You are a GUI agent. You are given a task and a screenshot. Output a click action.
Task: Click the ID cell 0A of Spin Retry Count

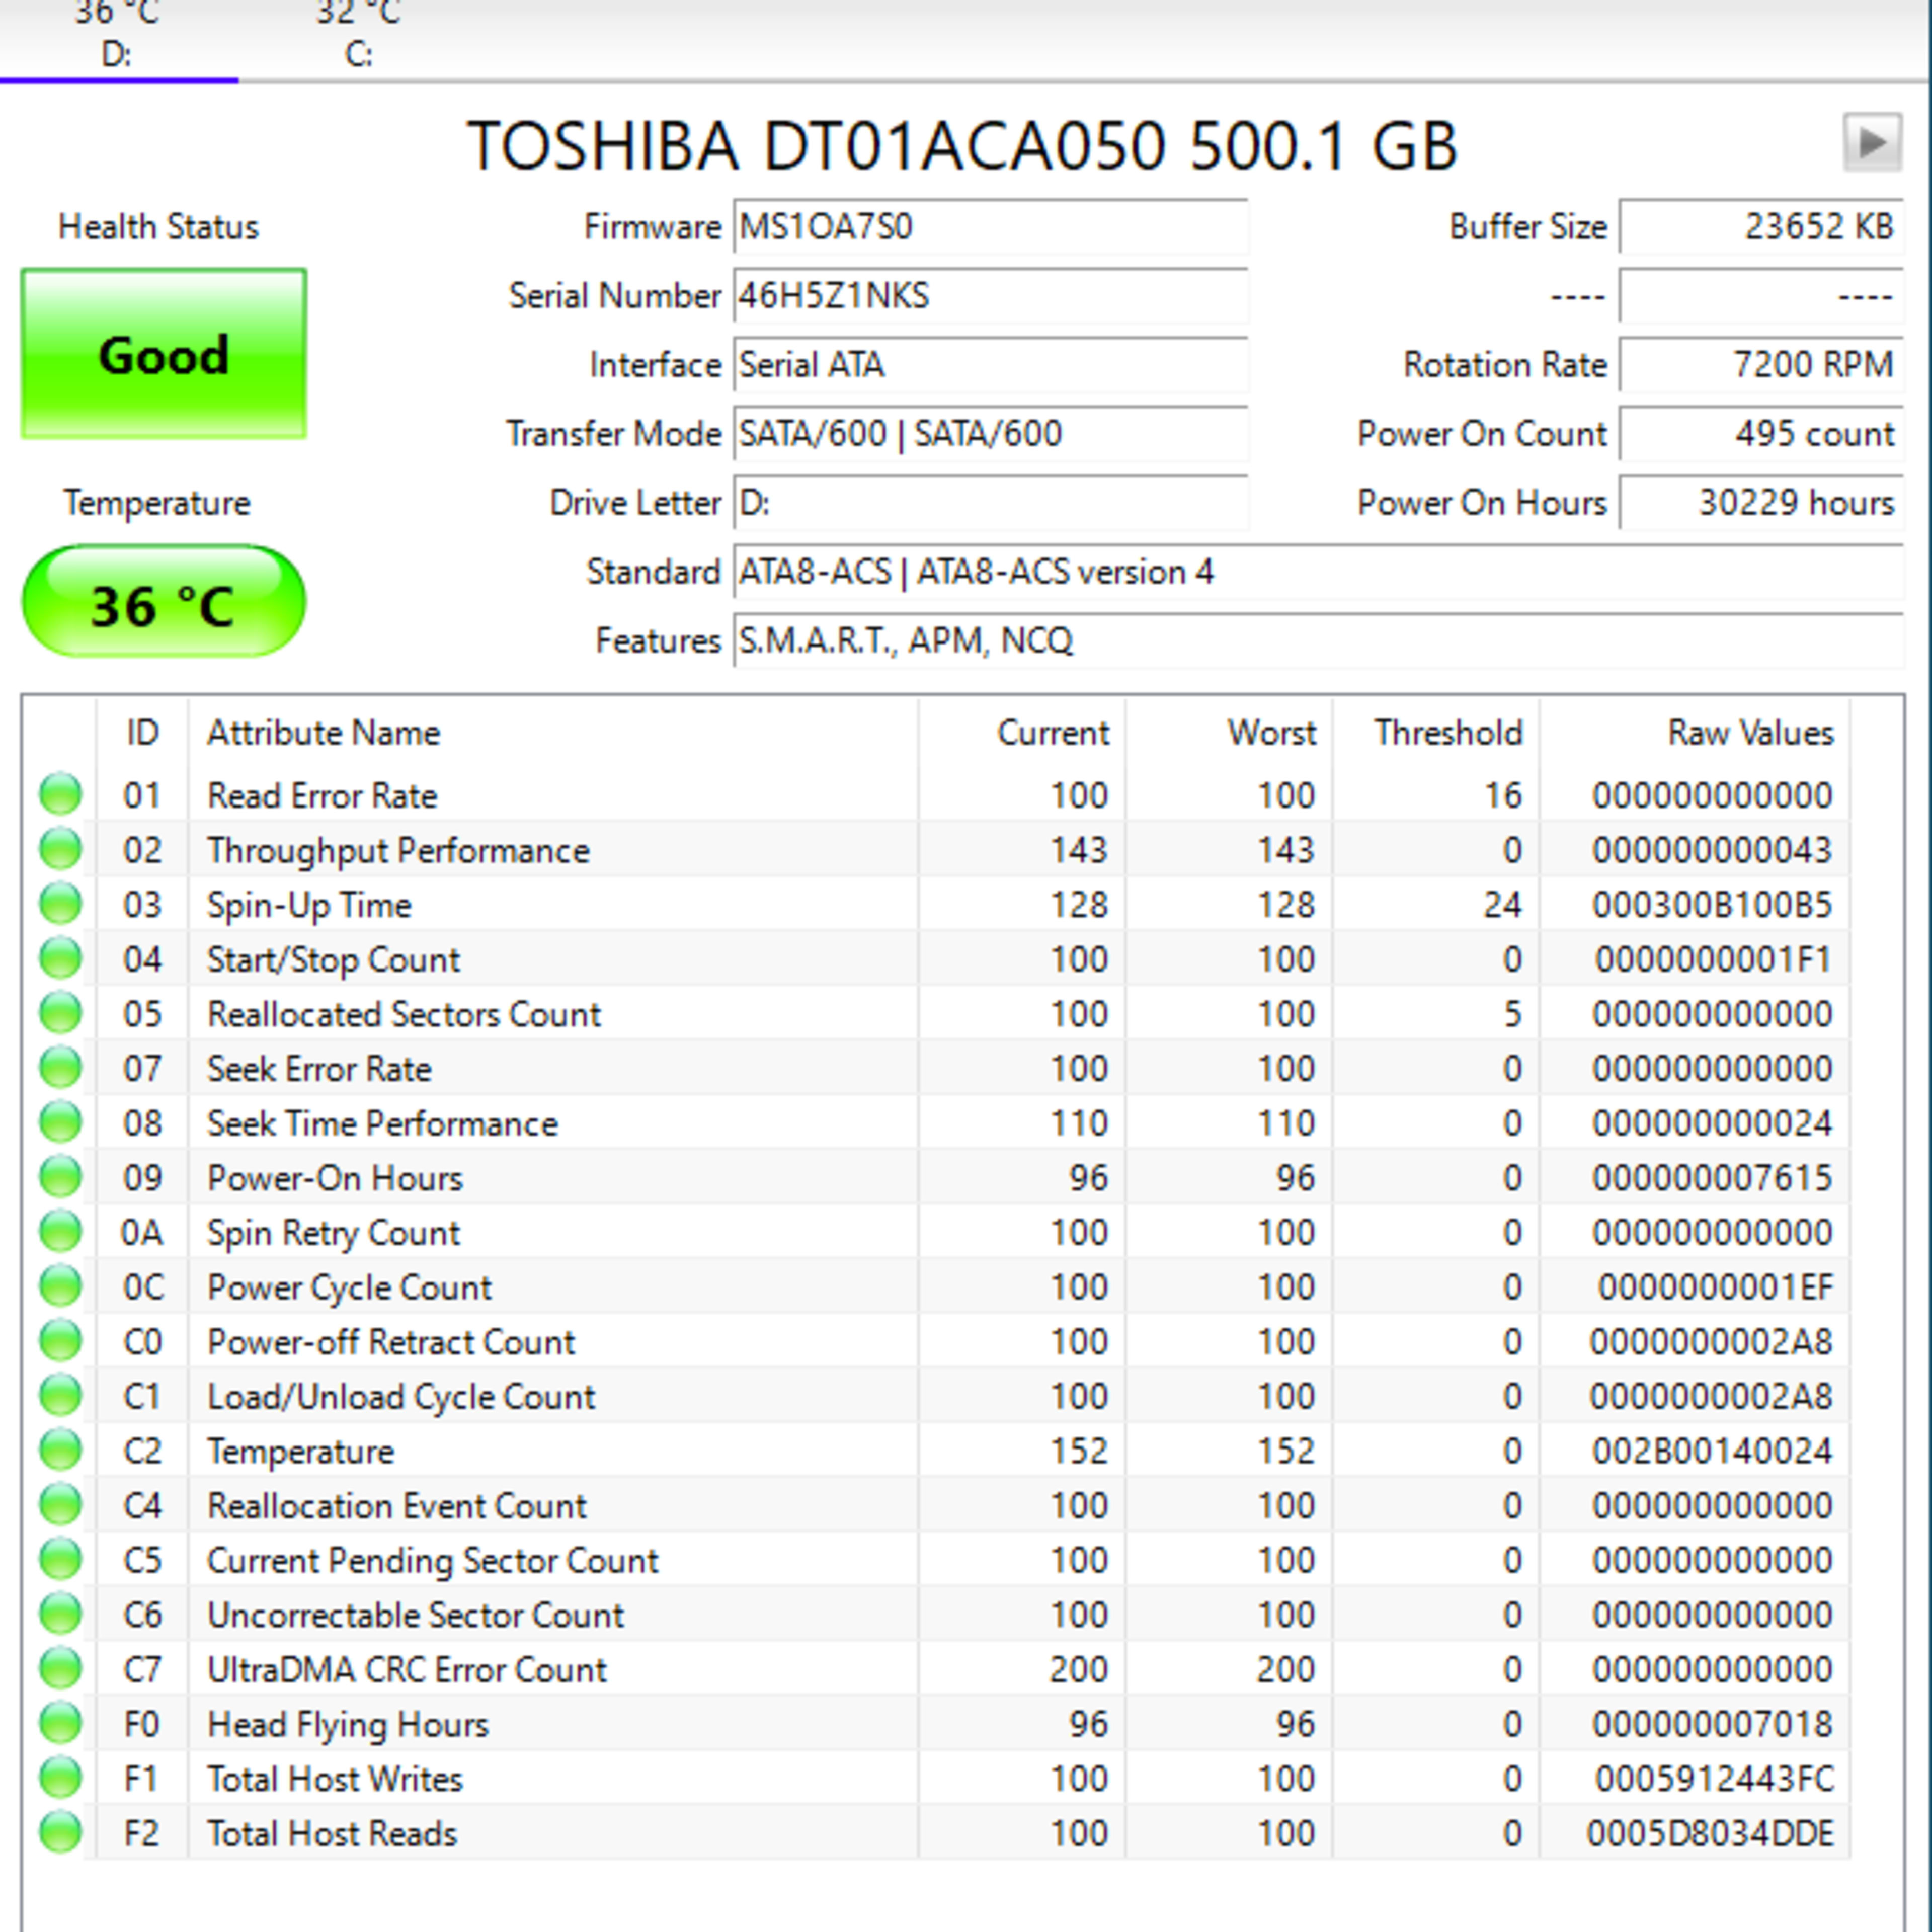point(141,1233)
